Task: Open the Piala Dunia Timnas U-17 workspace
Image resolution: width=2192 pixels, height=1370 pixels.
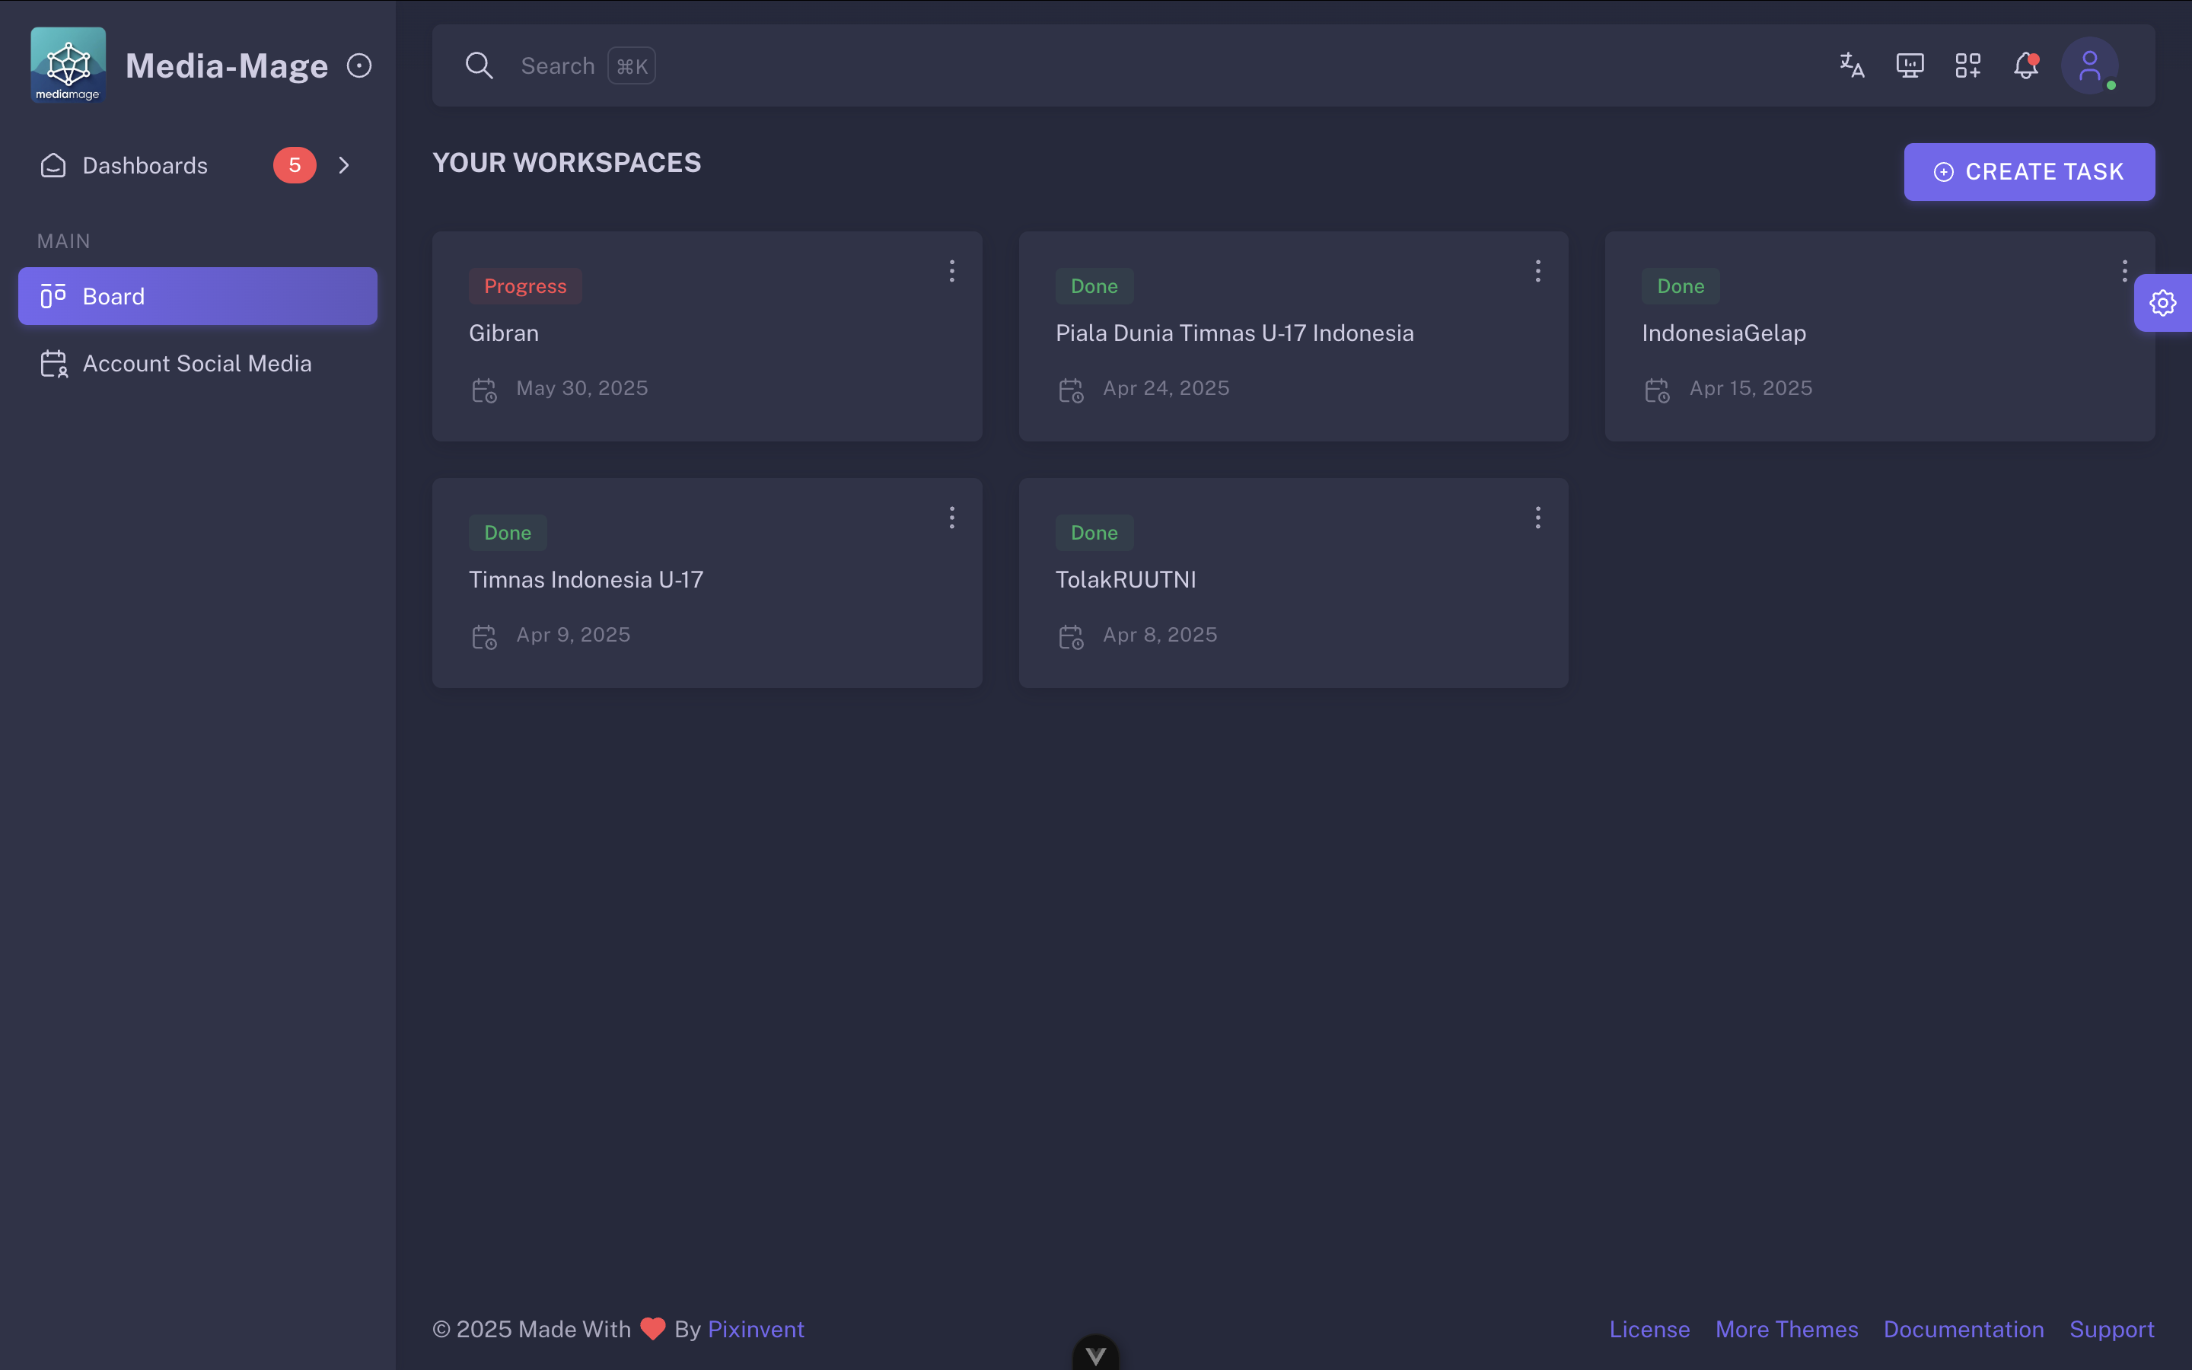Action: point(1234,333)
